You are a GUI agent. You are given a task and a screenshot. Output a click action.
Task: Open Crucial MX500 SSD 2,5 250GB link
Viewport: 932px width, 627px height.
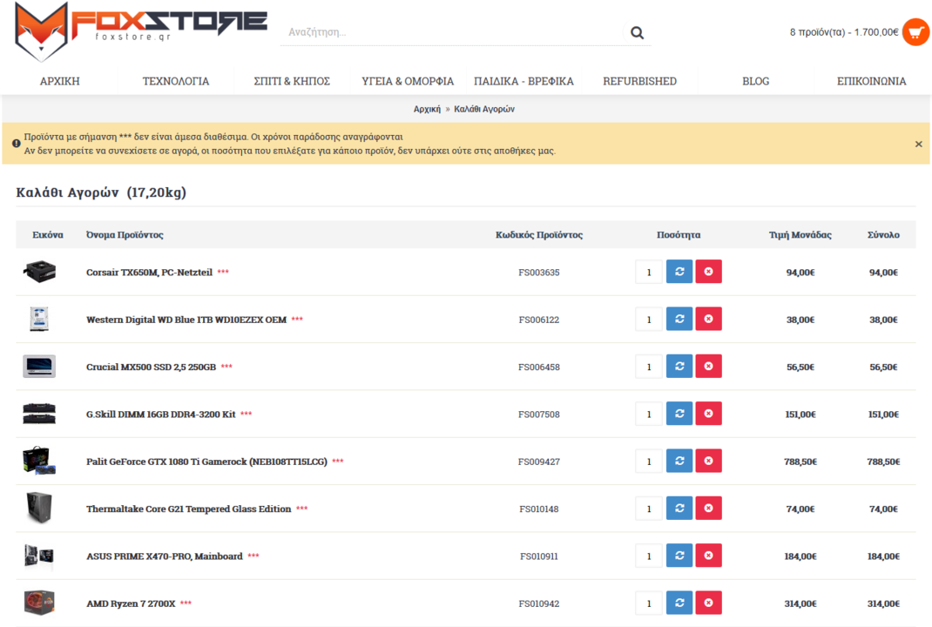pyautogui.click(x=151, y=367)
